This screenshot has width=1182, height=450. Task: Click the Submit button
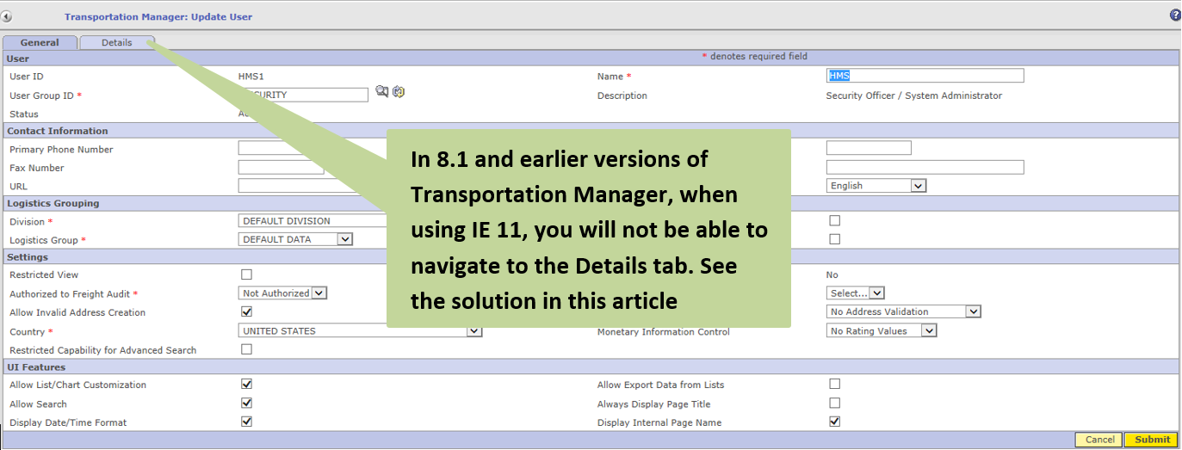[x=1152, y=440]
